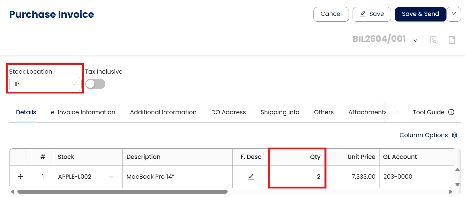
Task: Click the Tool Guide info icon
Action: [x=451, y=112]
